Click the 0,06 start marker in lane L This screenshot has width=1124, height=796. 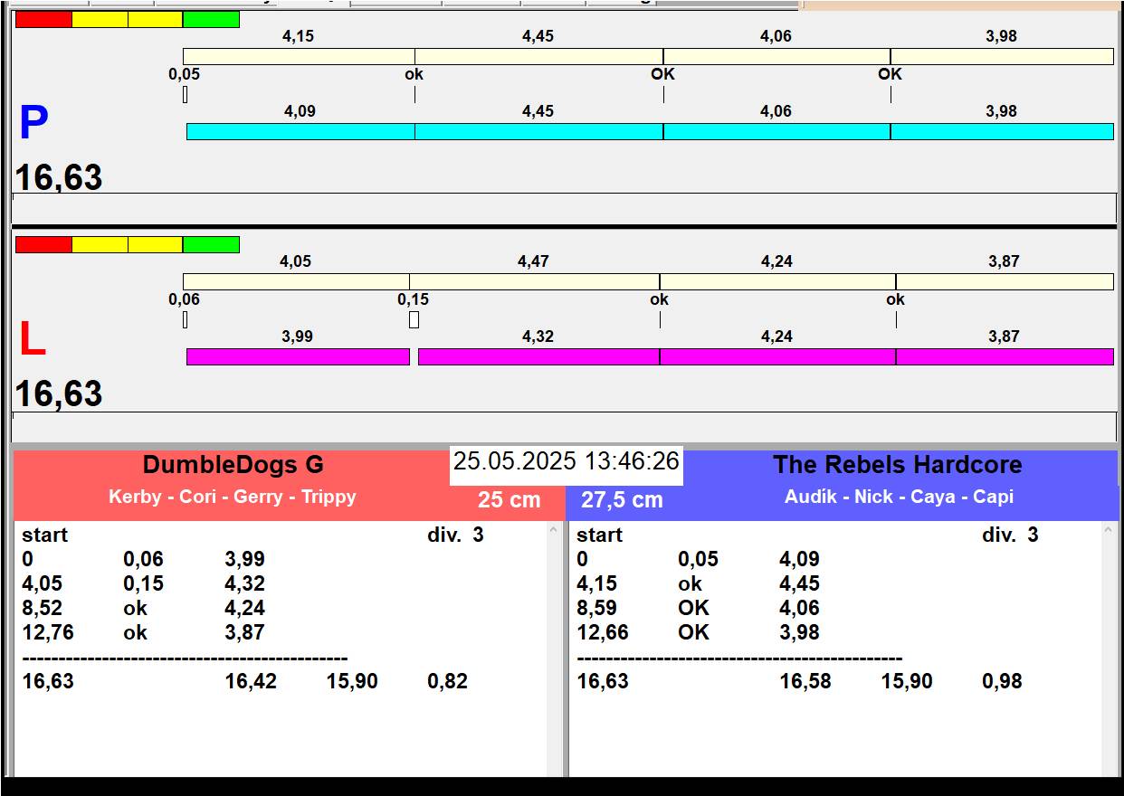[x=185, y=320]
